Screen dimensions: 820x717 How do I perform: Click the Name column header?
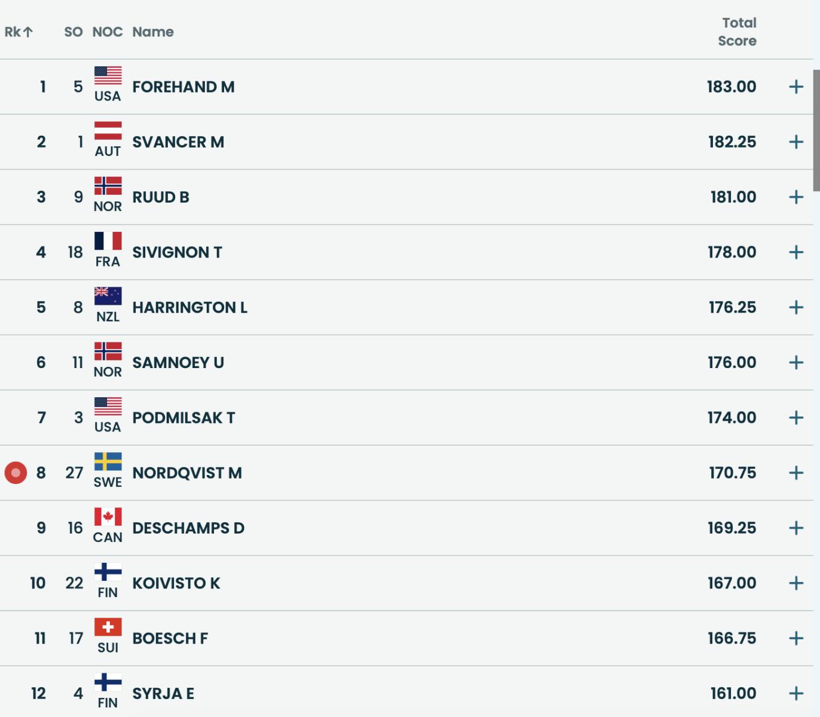coord(153,32)
